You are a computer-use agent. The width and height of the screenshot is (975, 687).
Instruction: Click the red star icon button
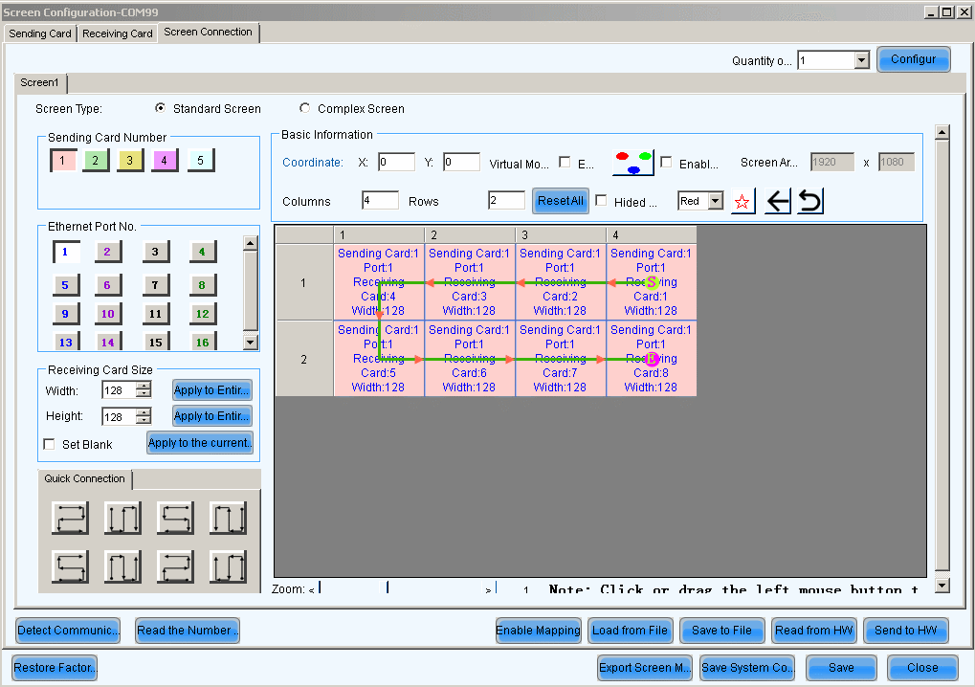coord(743,202)
